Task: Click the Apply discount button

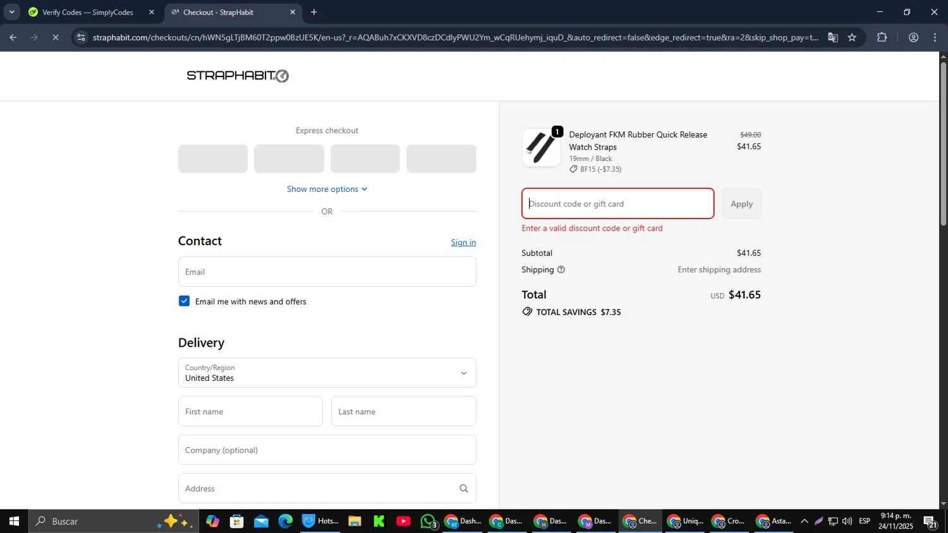Action: [x=741, y=203]
